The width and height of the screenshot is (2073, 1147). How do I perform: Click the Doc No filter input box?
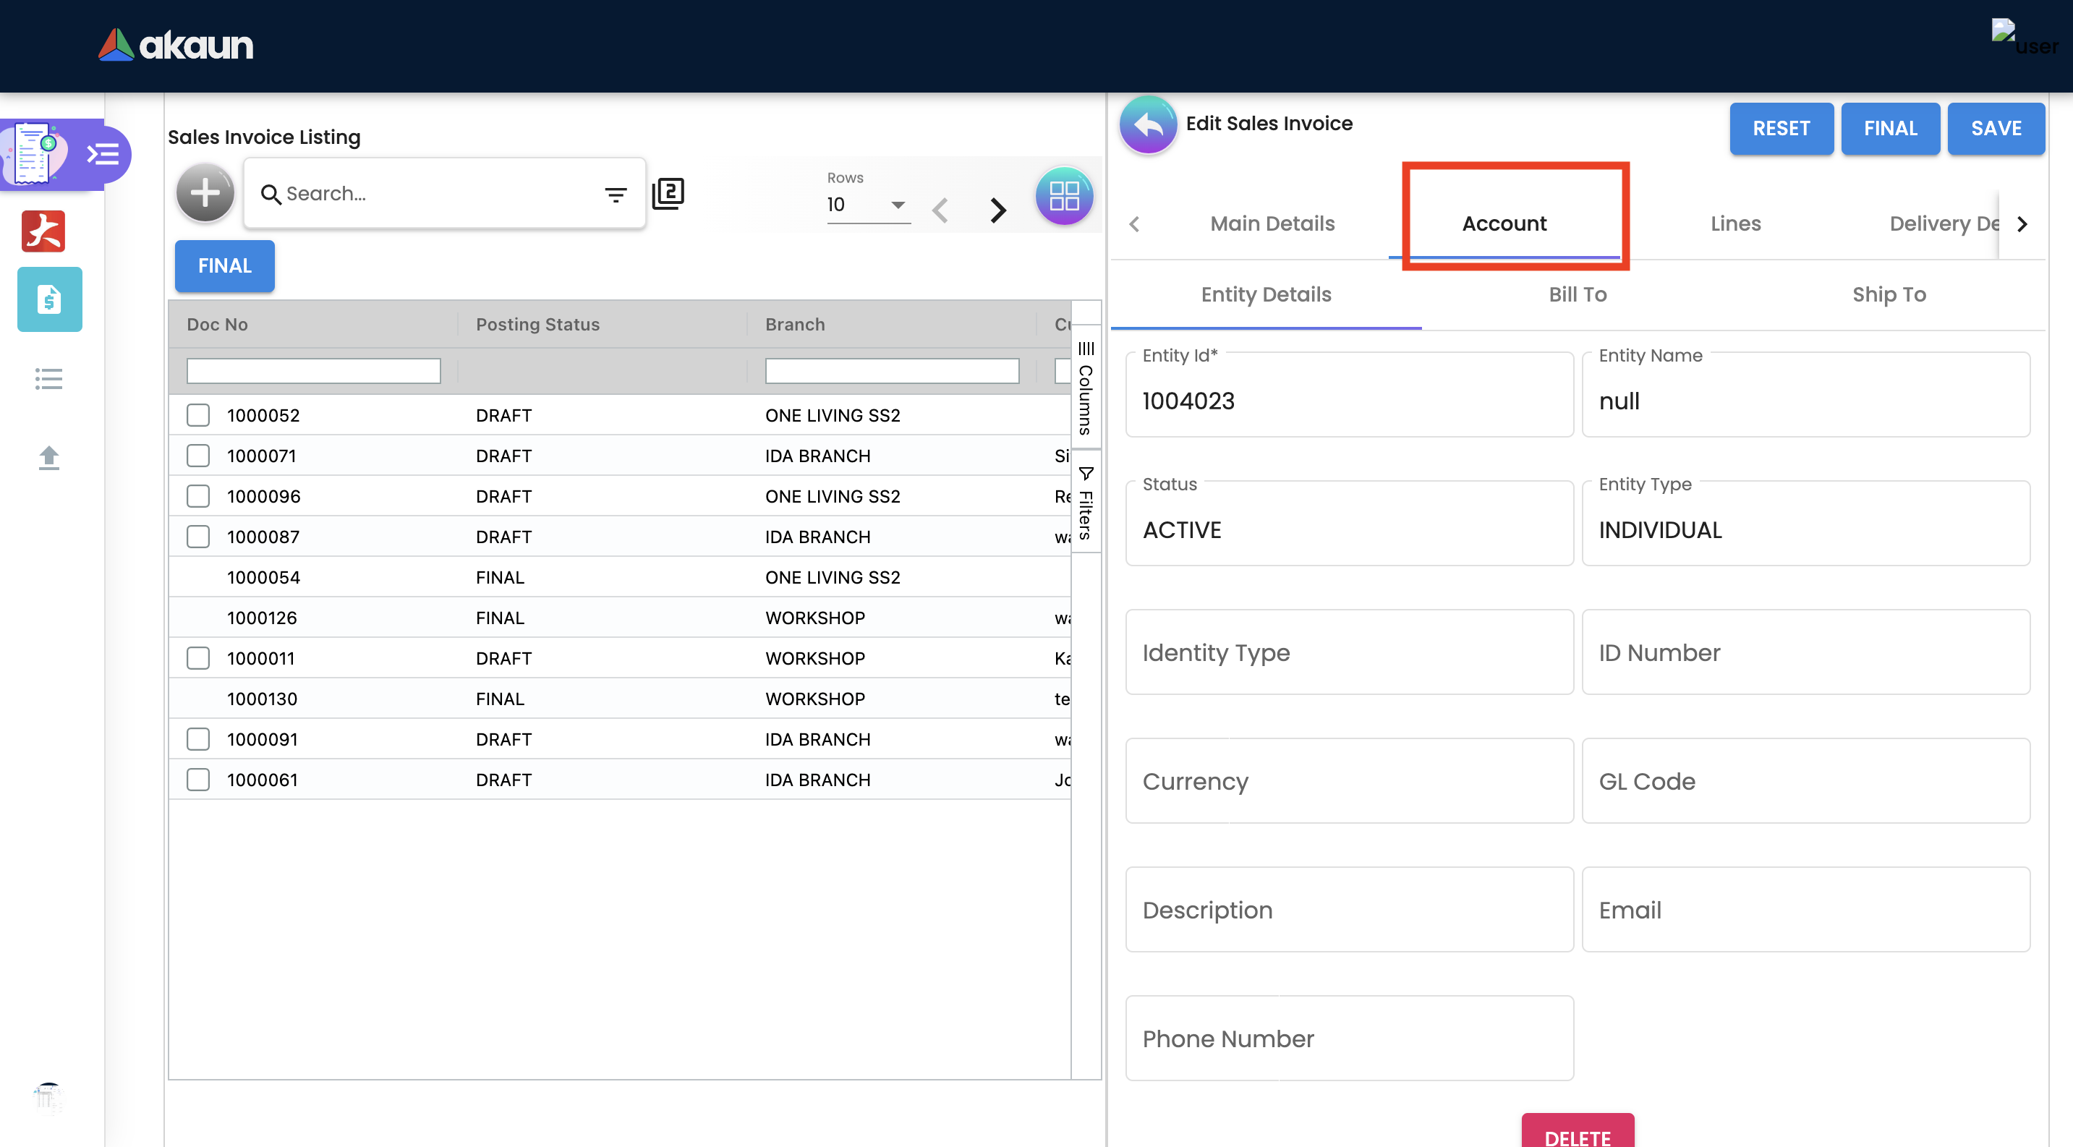pos(313,371)
